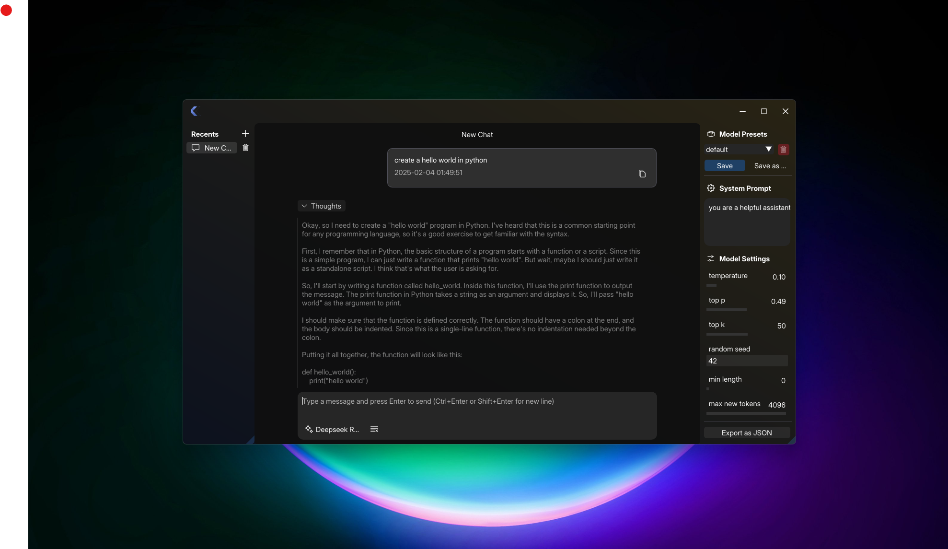The image size is (948, 549).
Task: Click the System Prompt gear icon
Action: coord(711,188)
